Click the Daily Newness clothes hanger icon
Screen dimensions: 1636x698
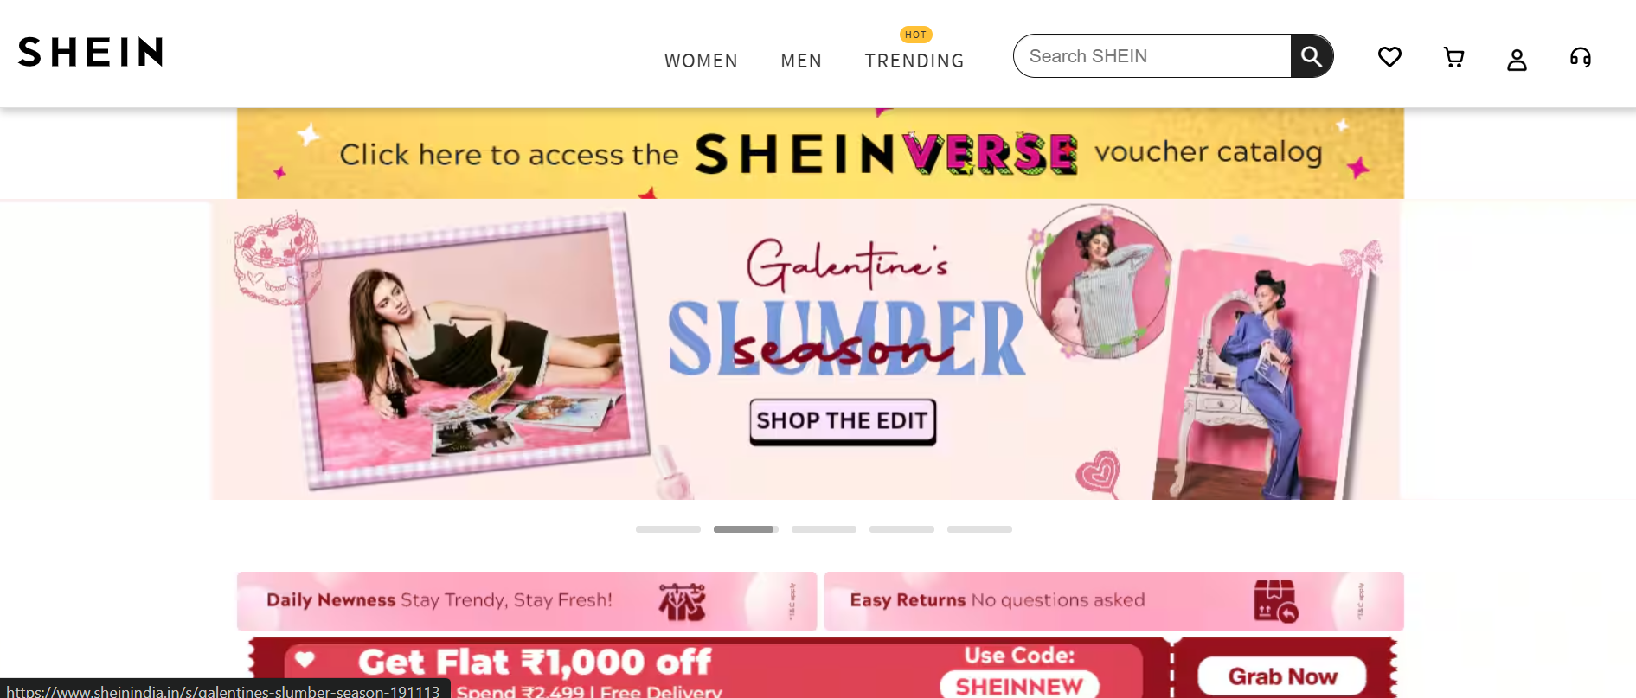point(682,601)
